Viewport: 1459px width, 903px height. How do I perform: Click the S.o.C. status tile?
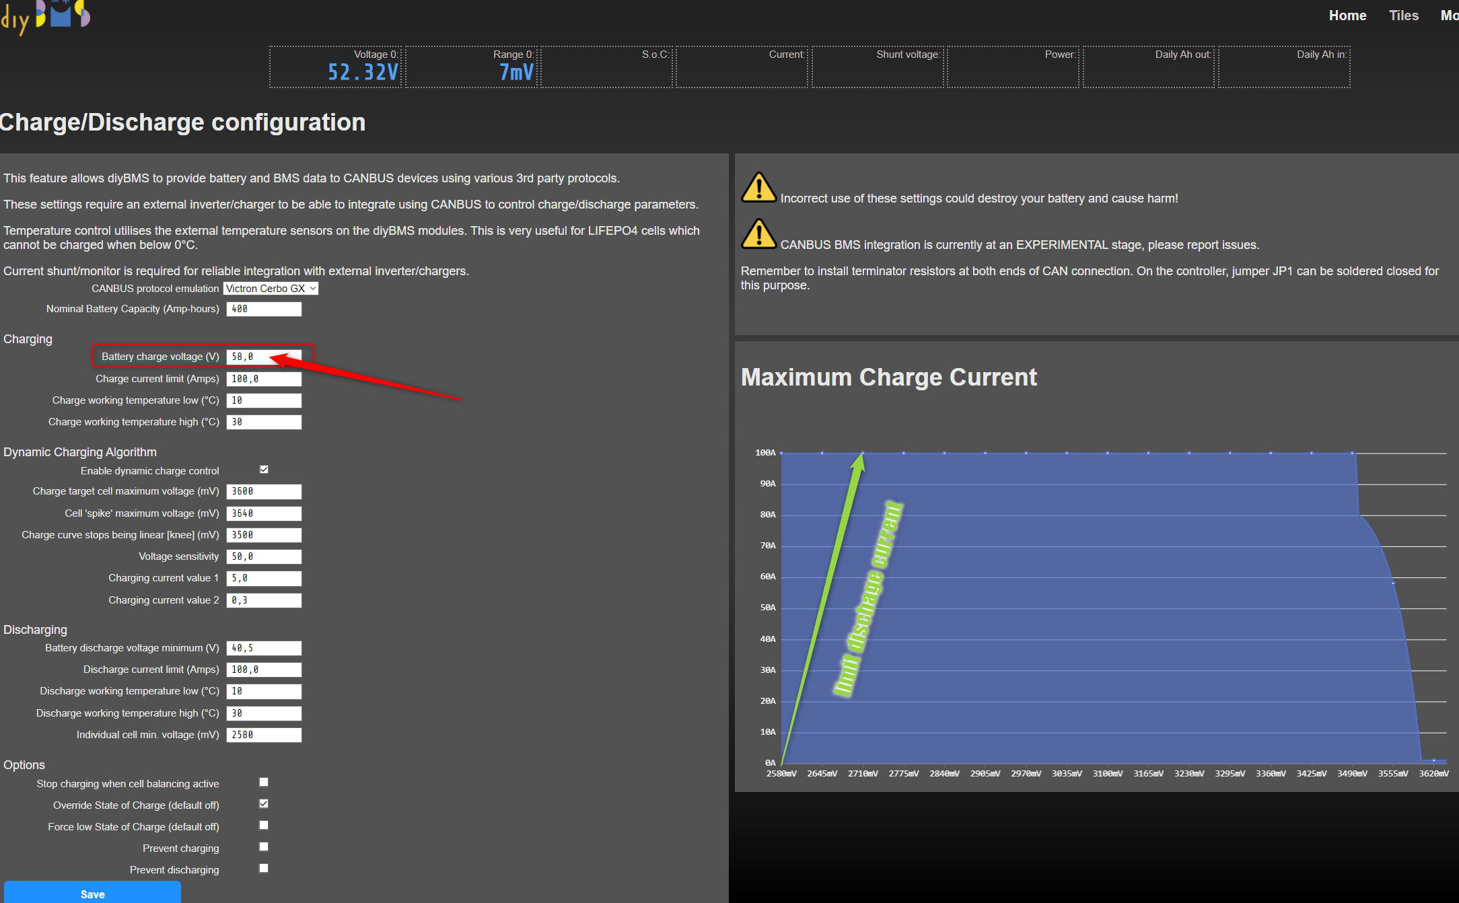607,67
